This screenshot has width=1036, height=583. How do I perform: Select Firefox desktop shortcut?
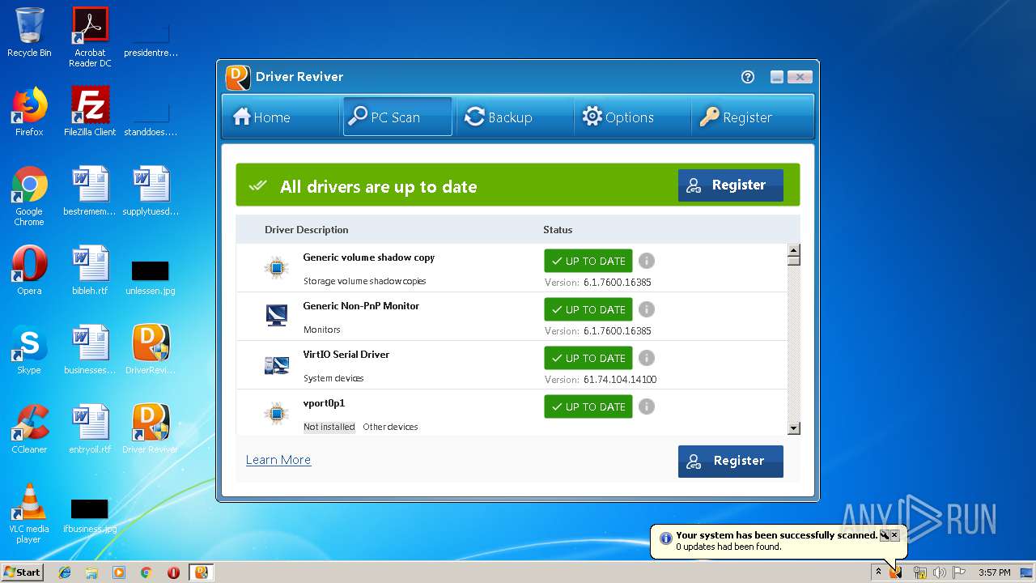(x=29, y=112)
